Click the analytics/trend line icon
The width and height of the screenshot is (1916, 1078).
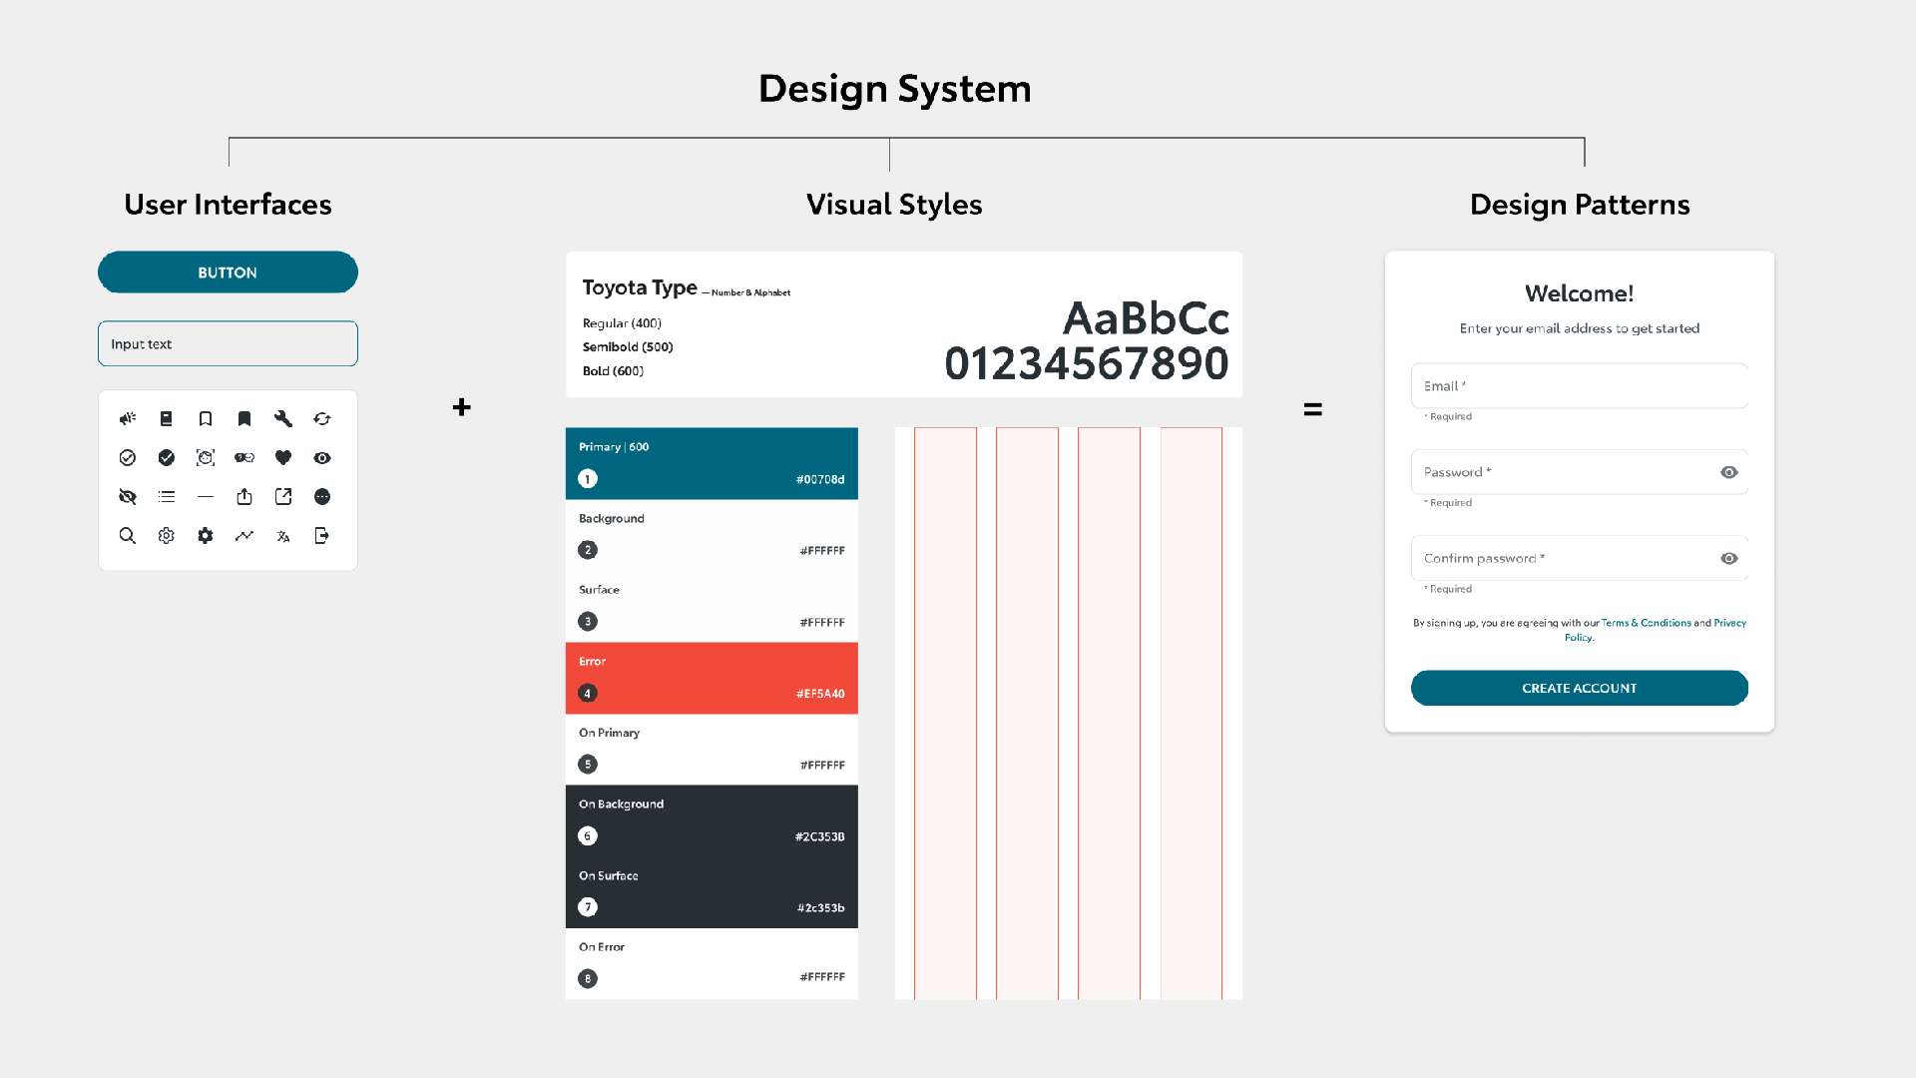click(243, 536)
